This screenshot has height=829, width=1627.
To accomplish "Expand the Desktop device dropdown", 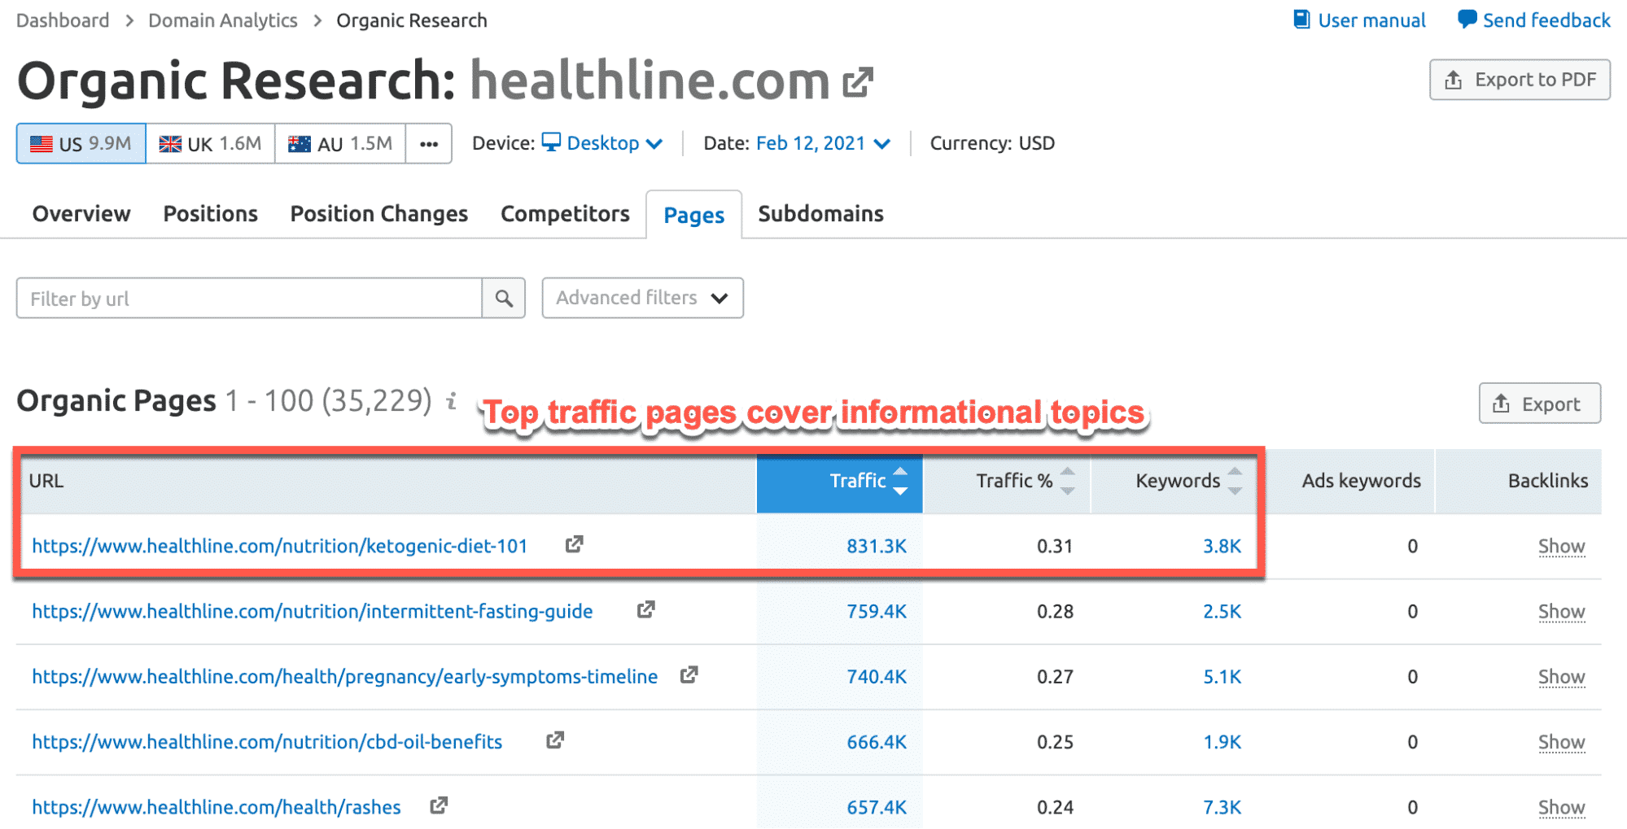I will pos(603,143).
